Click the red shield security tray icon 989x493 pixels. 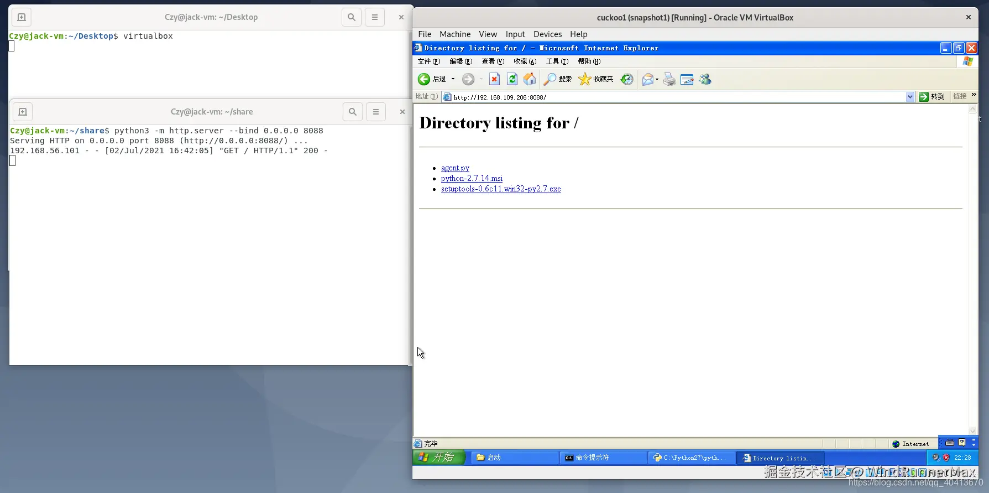(946, 458)
